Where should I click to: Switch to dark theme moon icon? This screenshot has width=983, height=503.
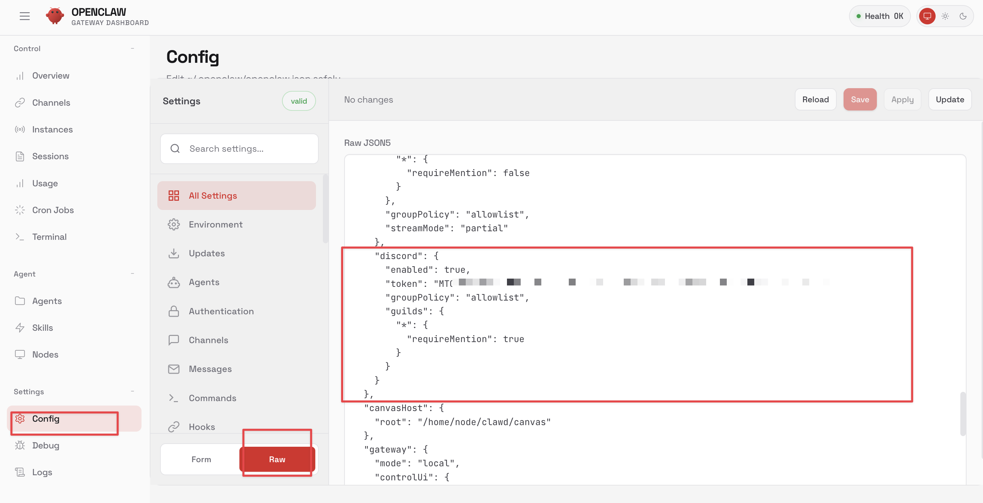click(963, 16)
